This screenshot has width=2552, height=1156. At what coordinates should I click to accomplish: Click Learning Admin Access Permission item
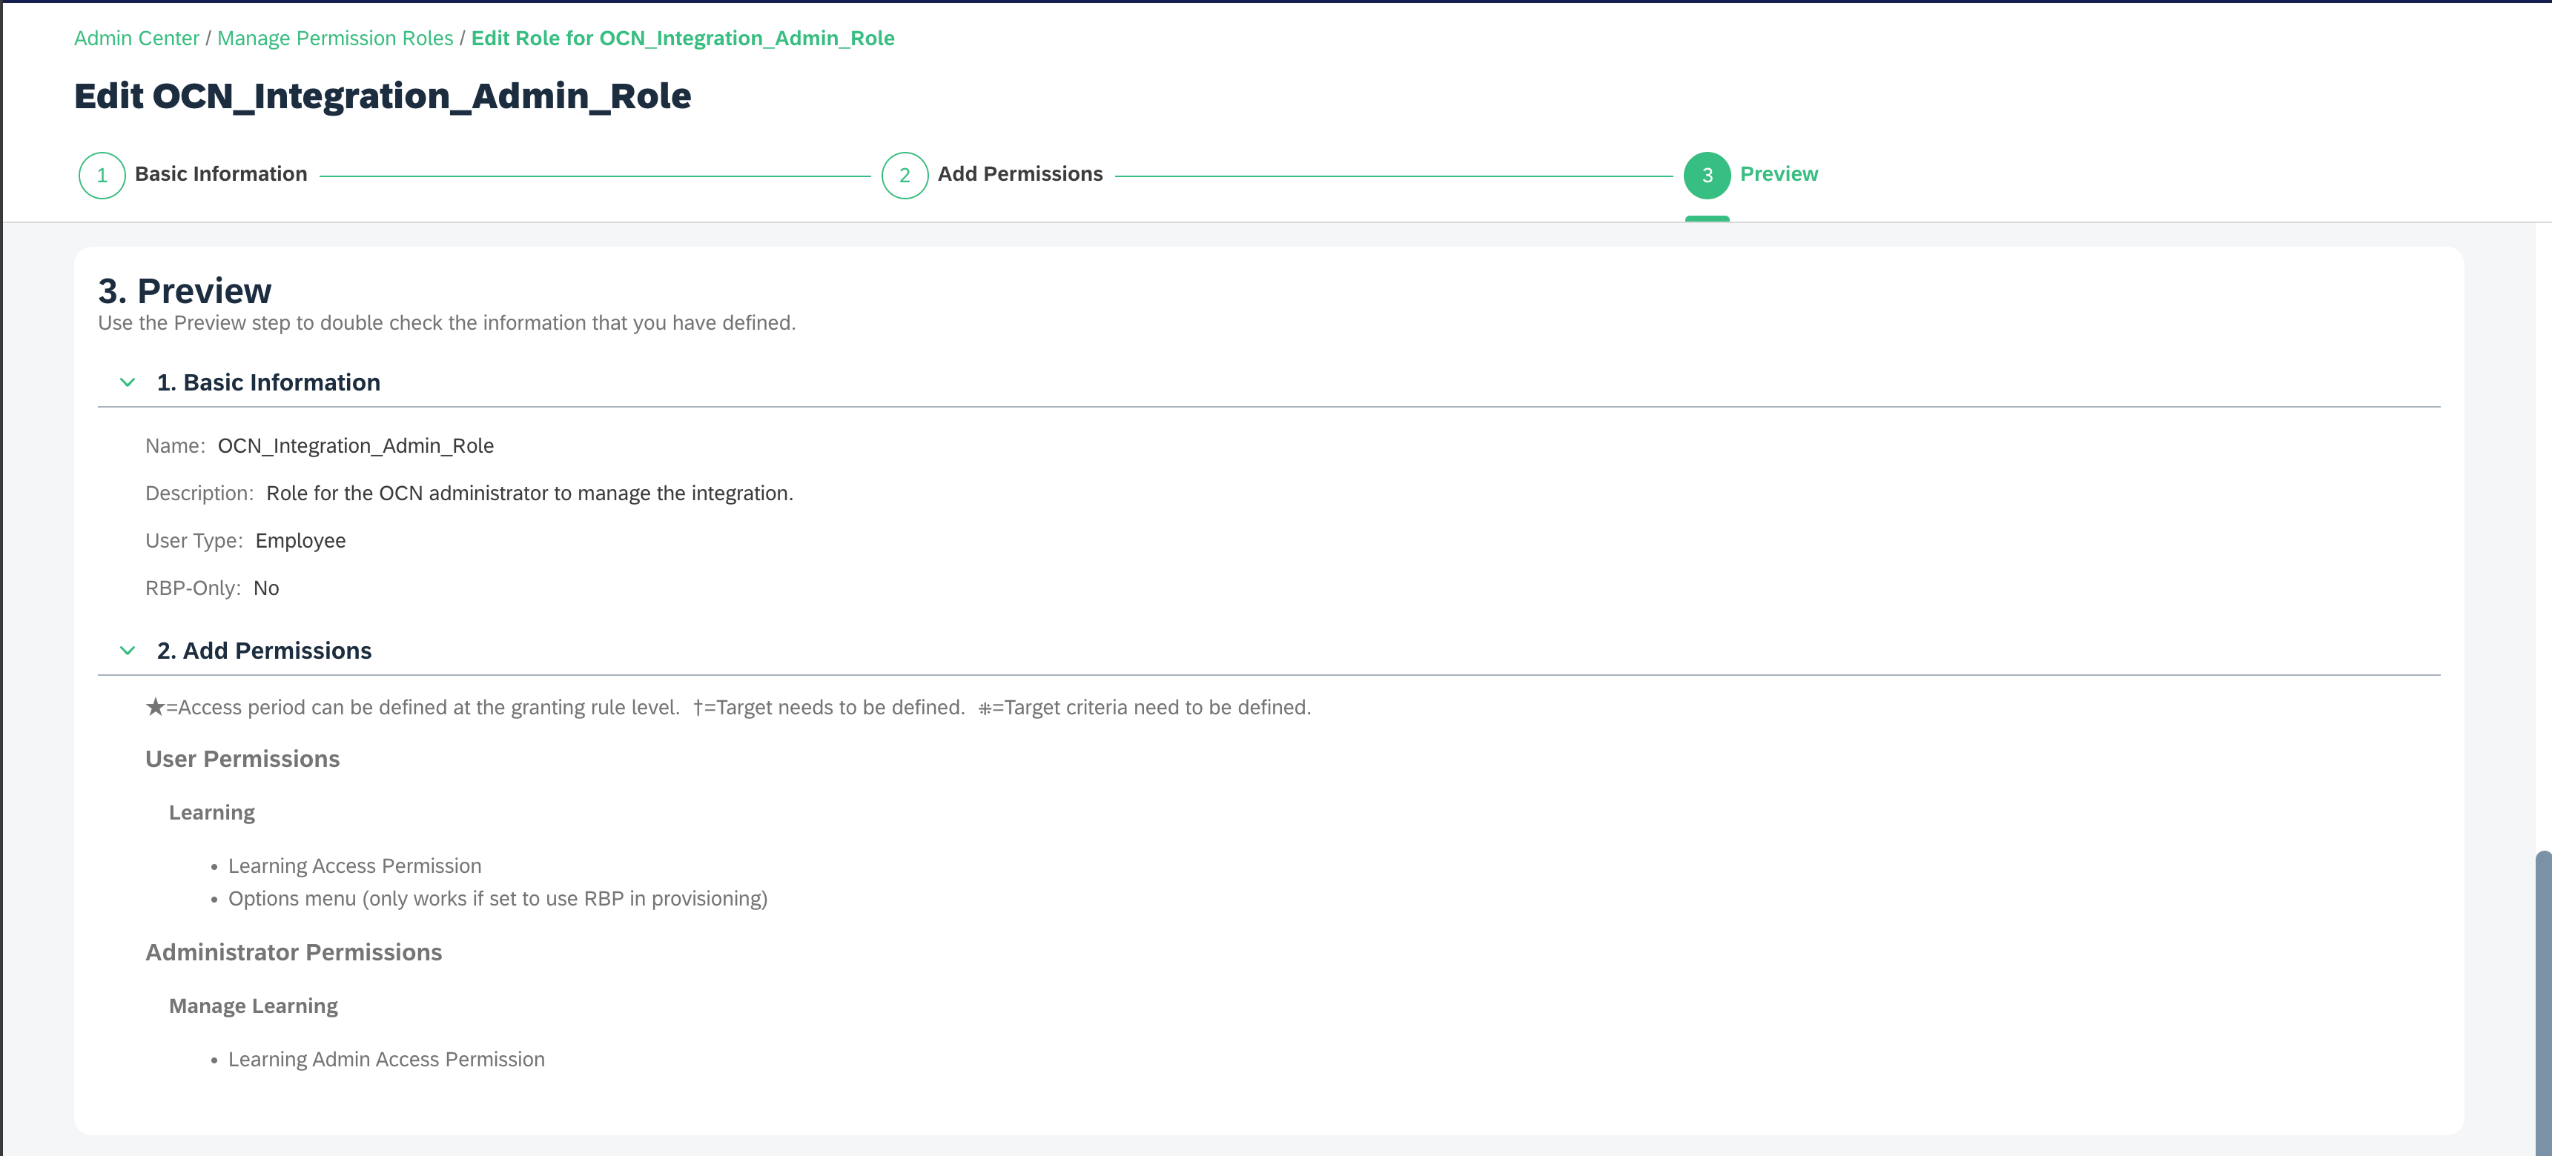386,1059
